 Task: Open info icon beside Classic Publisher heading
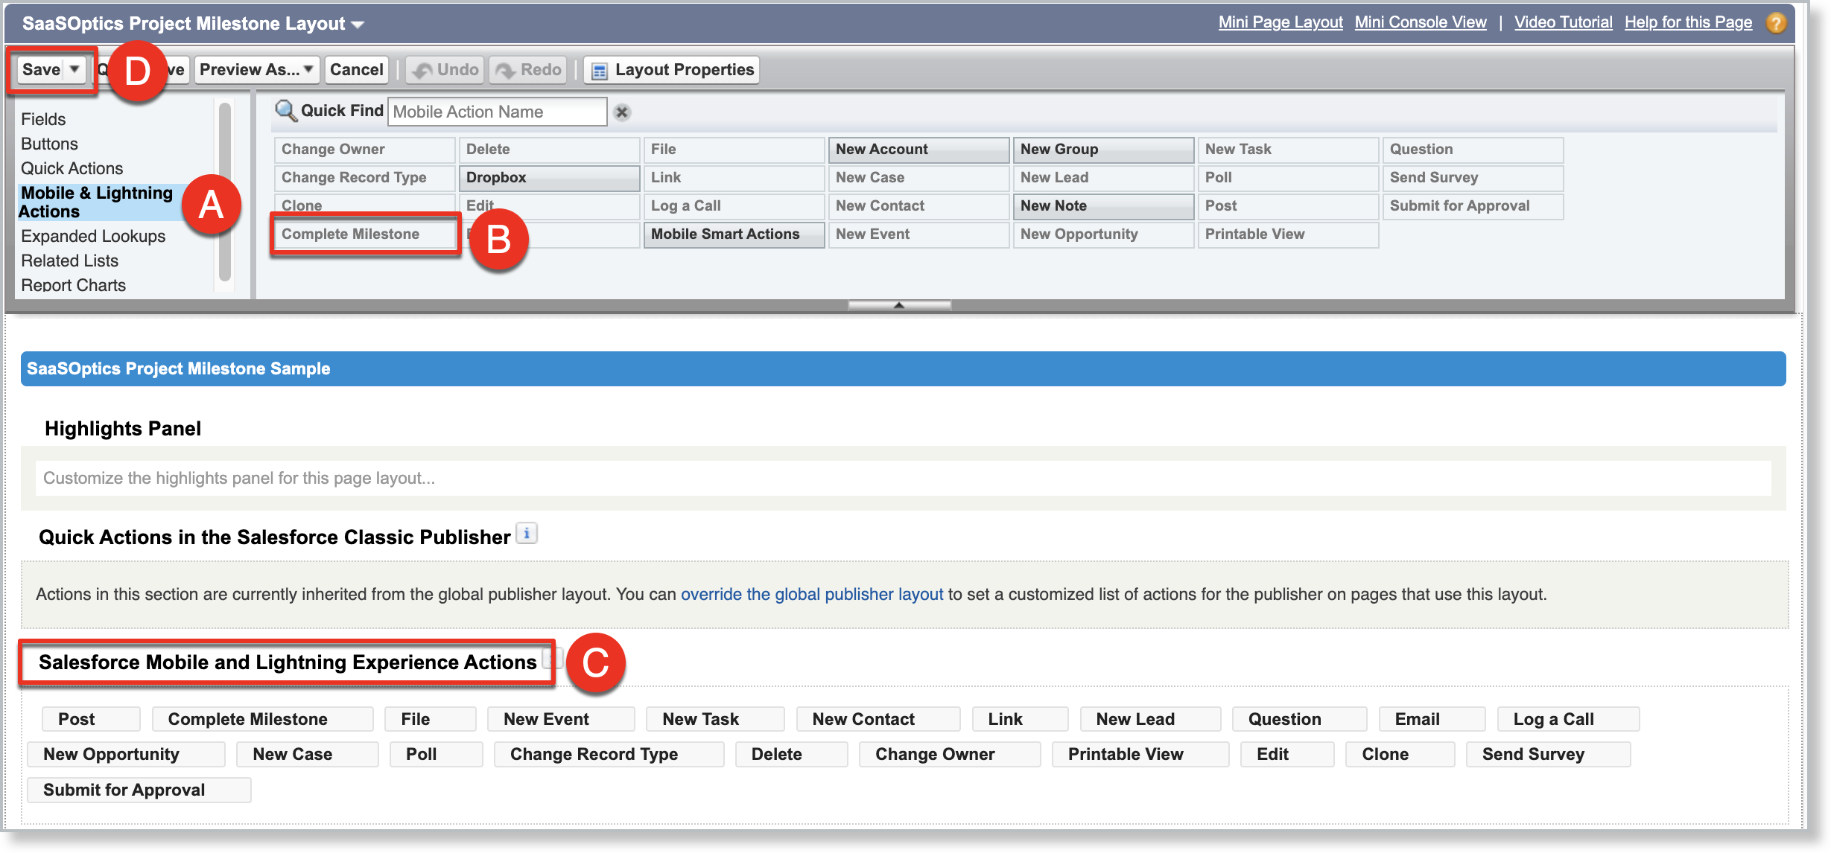point(527,534)
